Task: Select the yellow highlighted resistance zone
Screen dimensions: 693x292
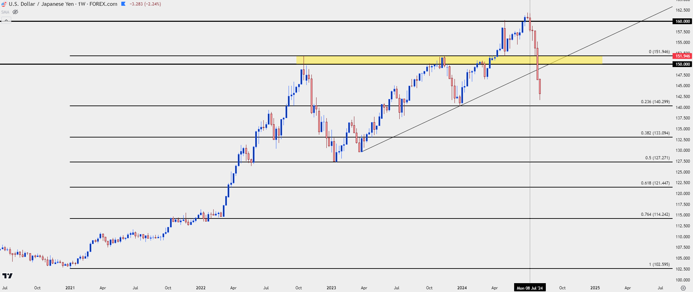Action: point(449,60)
